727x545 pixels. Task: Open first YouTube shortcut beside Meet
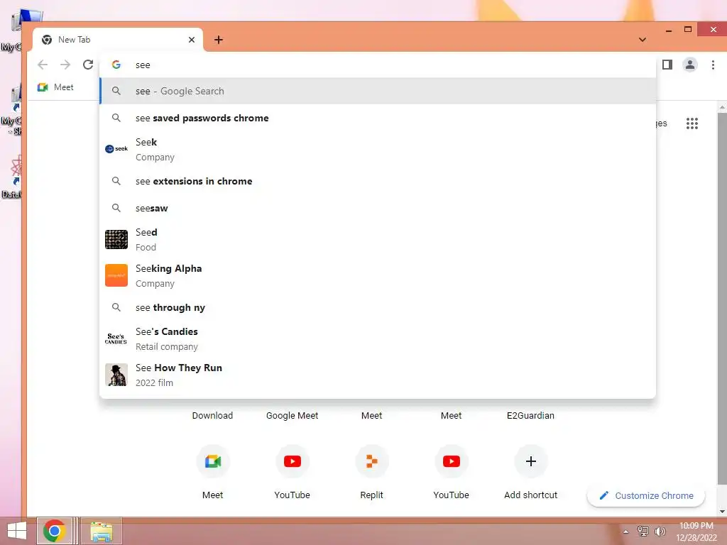[x=292, y=461]
